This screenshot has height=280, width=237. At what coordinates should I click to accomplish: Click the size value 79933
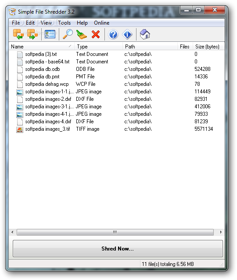(x=201, y=114)
